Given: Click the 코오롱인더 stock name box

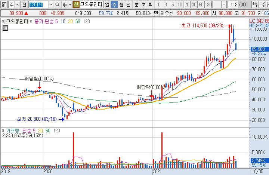Looking at the screenshot, I should 91,4.
